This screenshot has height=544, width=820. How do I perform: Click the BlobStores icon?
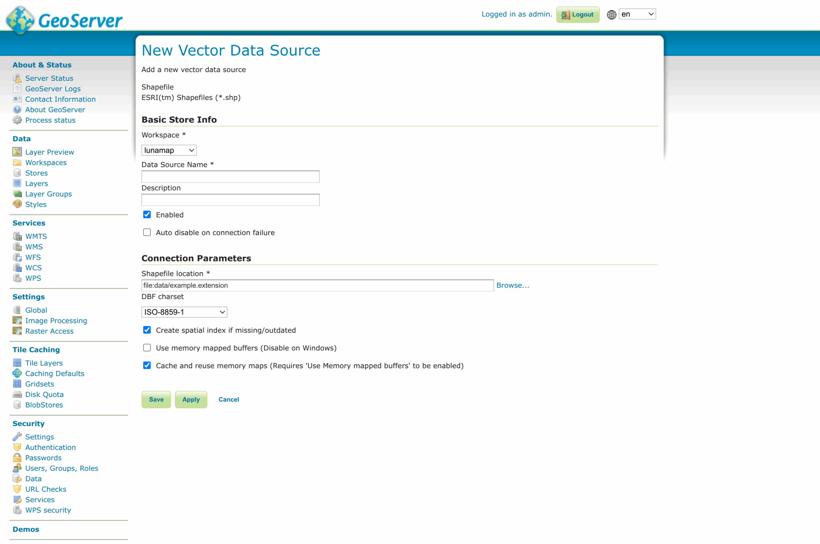pos(17,405)
